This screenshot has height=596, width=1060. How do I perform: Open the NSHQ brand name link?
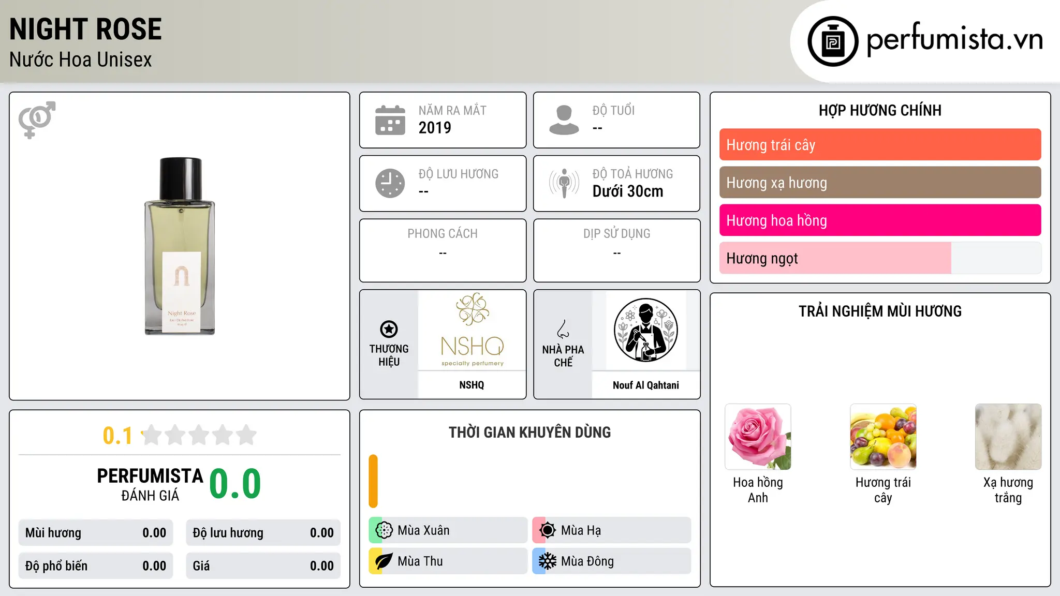(x=472, y=385)
